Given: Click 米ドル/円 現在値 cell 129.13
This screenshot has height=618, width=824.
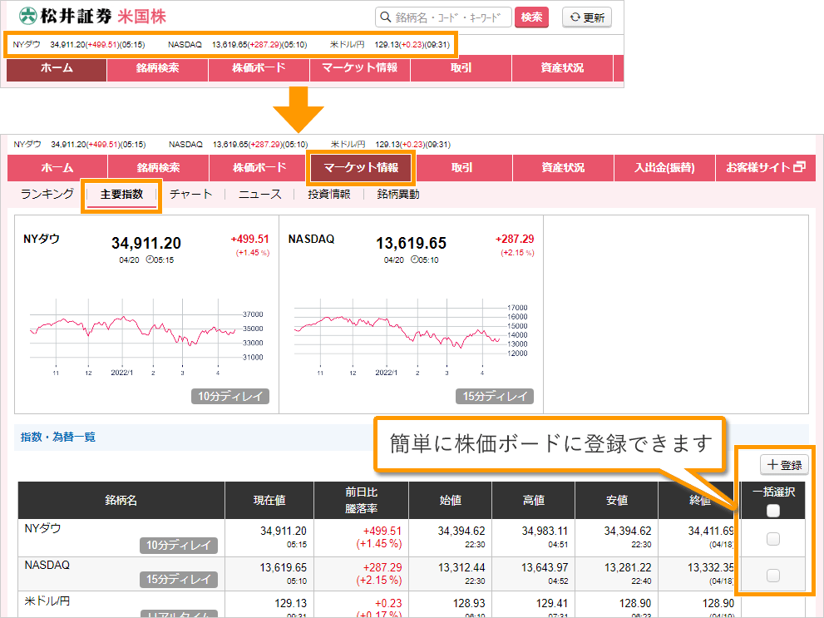Looking at the screenshot, I should point(291,603).
